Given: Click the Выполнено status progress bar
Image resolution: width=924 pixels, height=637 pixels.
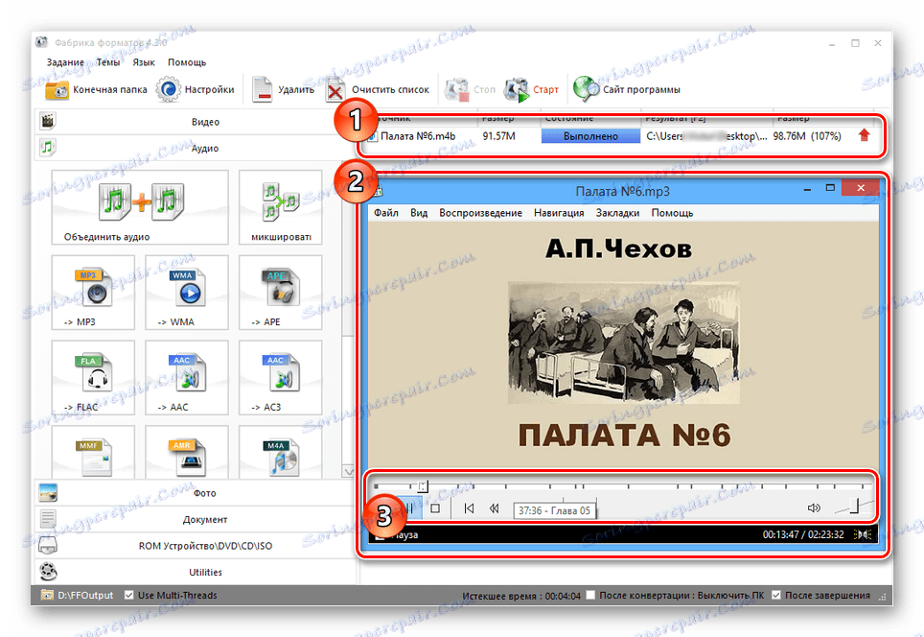Looking at the screenshot, I should [590, 136].
